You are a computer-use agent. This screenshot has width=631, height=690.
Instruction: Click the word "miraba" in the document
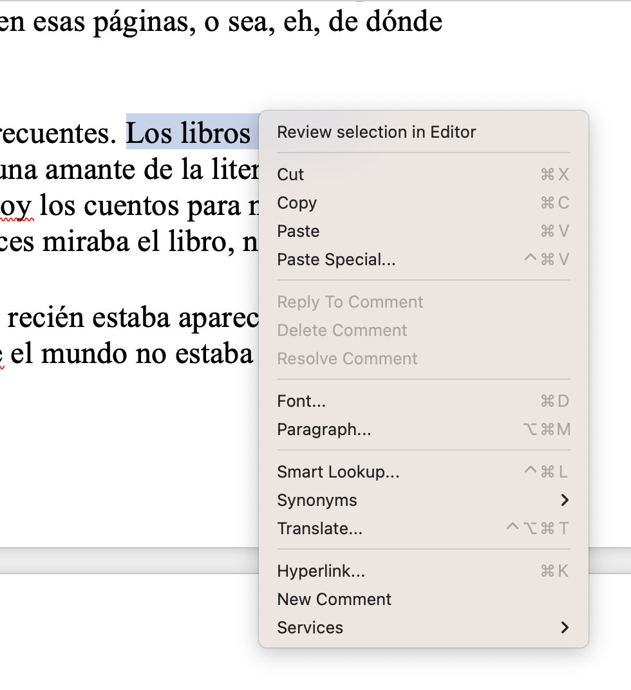tap(86, 242)
